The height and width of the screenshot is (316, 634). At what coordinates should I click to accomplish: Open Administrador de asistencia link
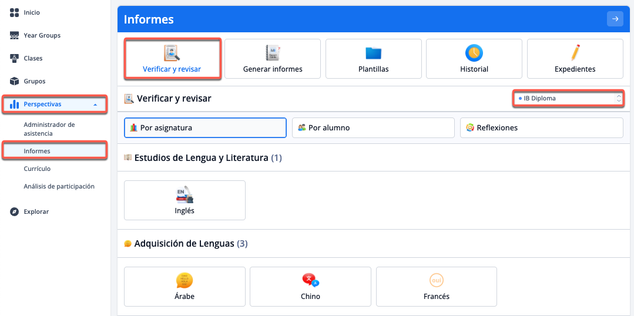pyautogui.click(x=49, y=129)
